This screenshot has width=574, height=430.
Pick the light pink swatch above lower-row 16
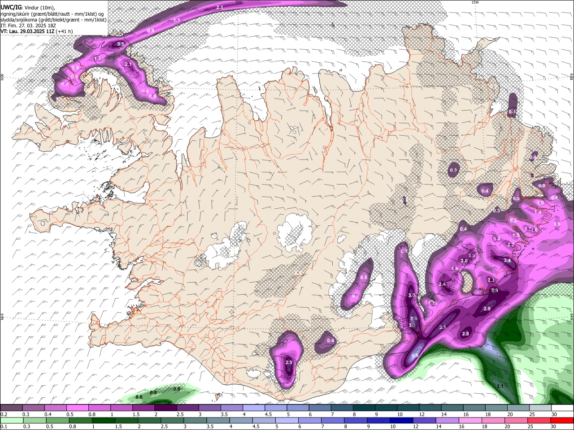470,420
